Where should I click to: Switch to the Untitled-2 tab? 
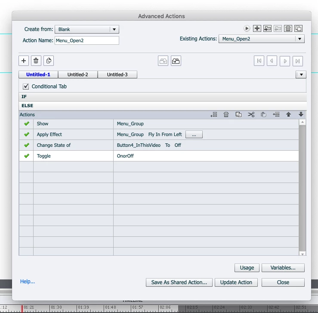pos(78,74)
